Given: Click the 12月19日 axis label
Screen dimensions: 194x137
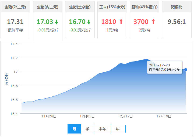Looking at the screenshot, I should [164, 116].
